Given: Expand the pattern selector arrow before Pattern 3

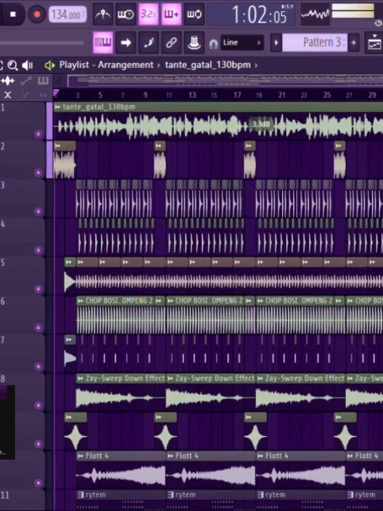Looking at the screenshot, I should [276, 43].
